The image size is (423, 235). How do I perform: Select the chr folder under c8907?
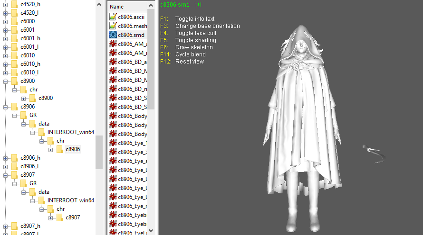[61, 209]
